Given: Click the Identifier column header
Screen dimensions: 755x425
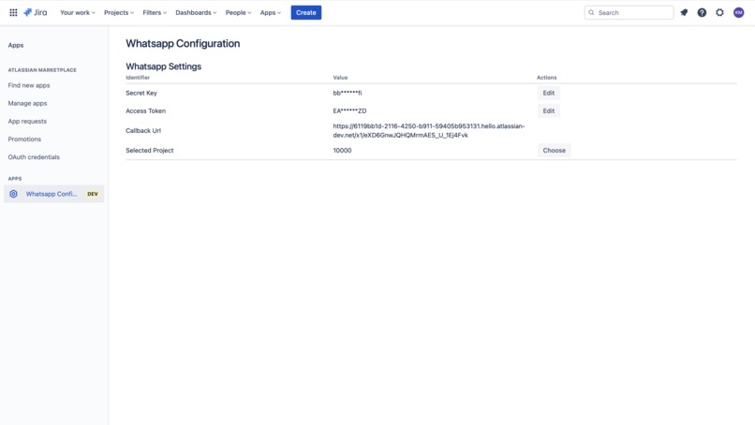Looking at the screenshot, I should click(x=138, y=78).
